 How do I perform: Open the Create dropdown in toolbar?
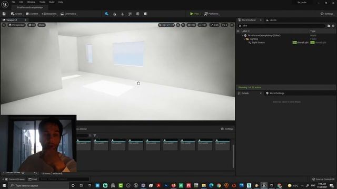17,14
